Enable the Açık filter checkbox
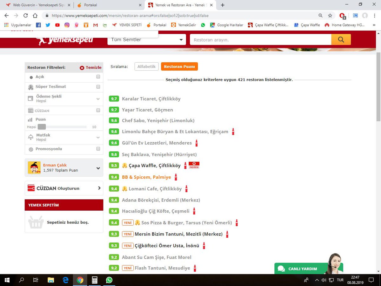This screenshot has height=286, width=381. coord(98,77)
